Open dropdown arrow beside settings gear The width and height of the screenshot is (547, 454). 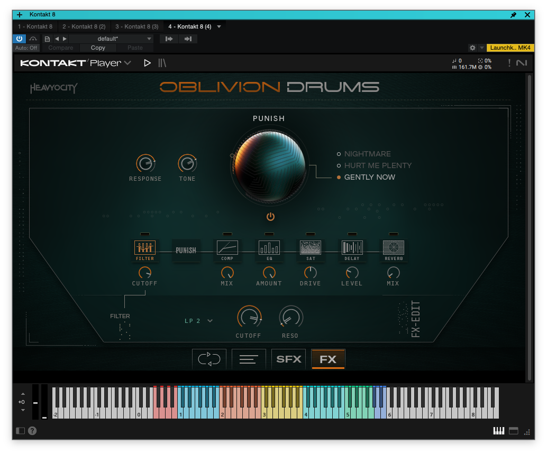pyautogui.click(x=482, y=48)
